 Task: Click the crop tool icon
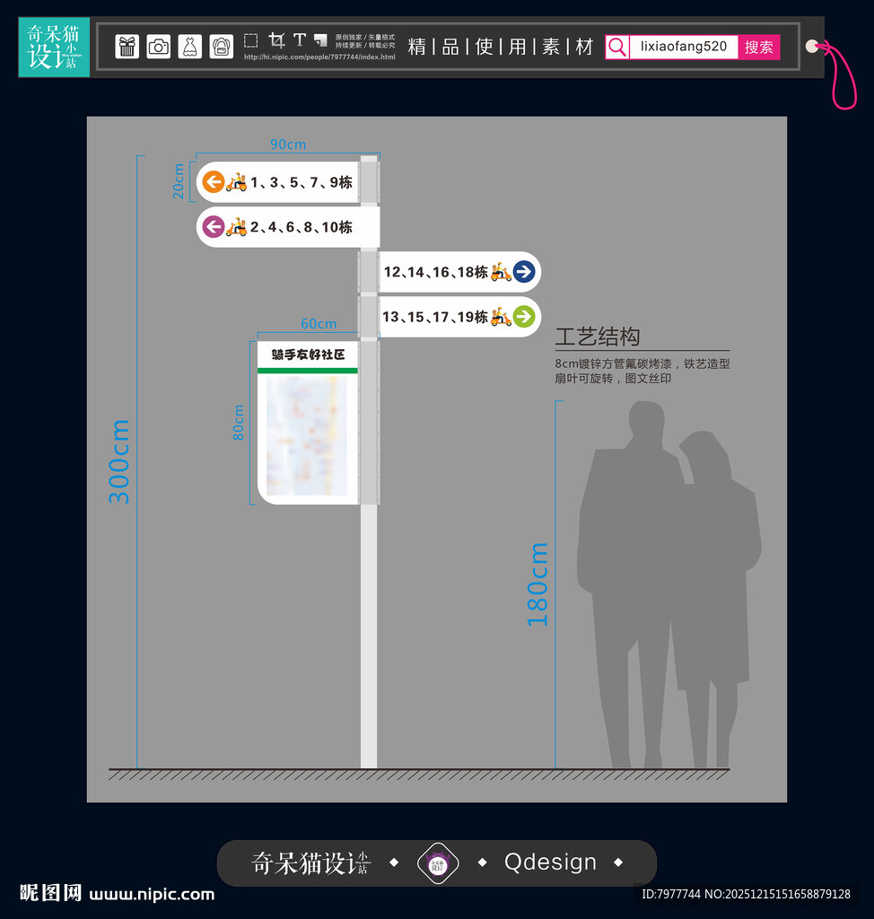click(276, 40)
